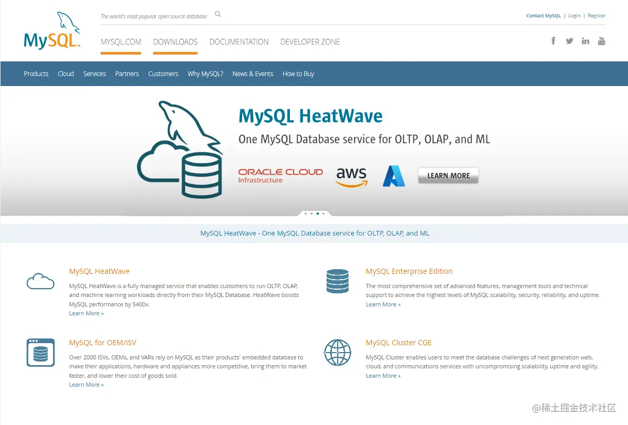Click the Oracle Cloud Infrastructure logo

[x=280, y=176]
